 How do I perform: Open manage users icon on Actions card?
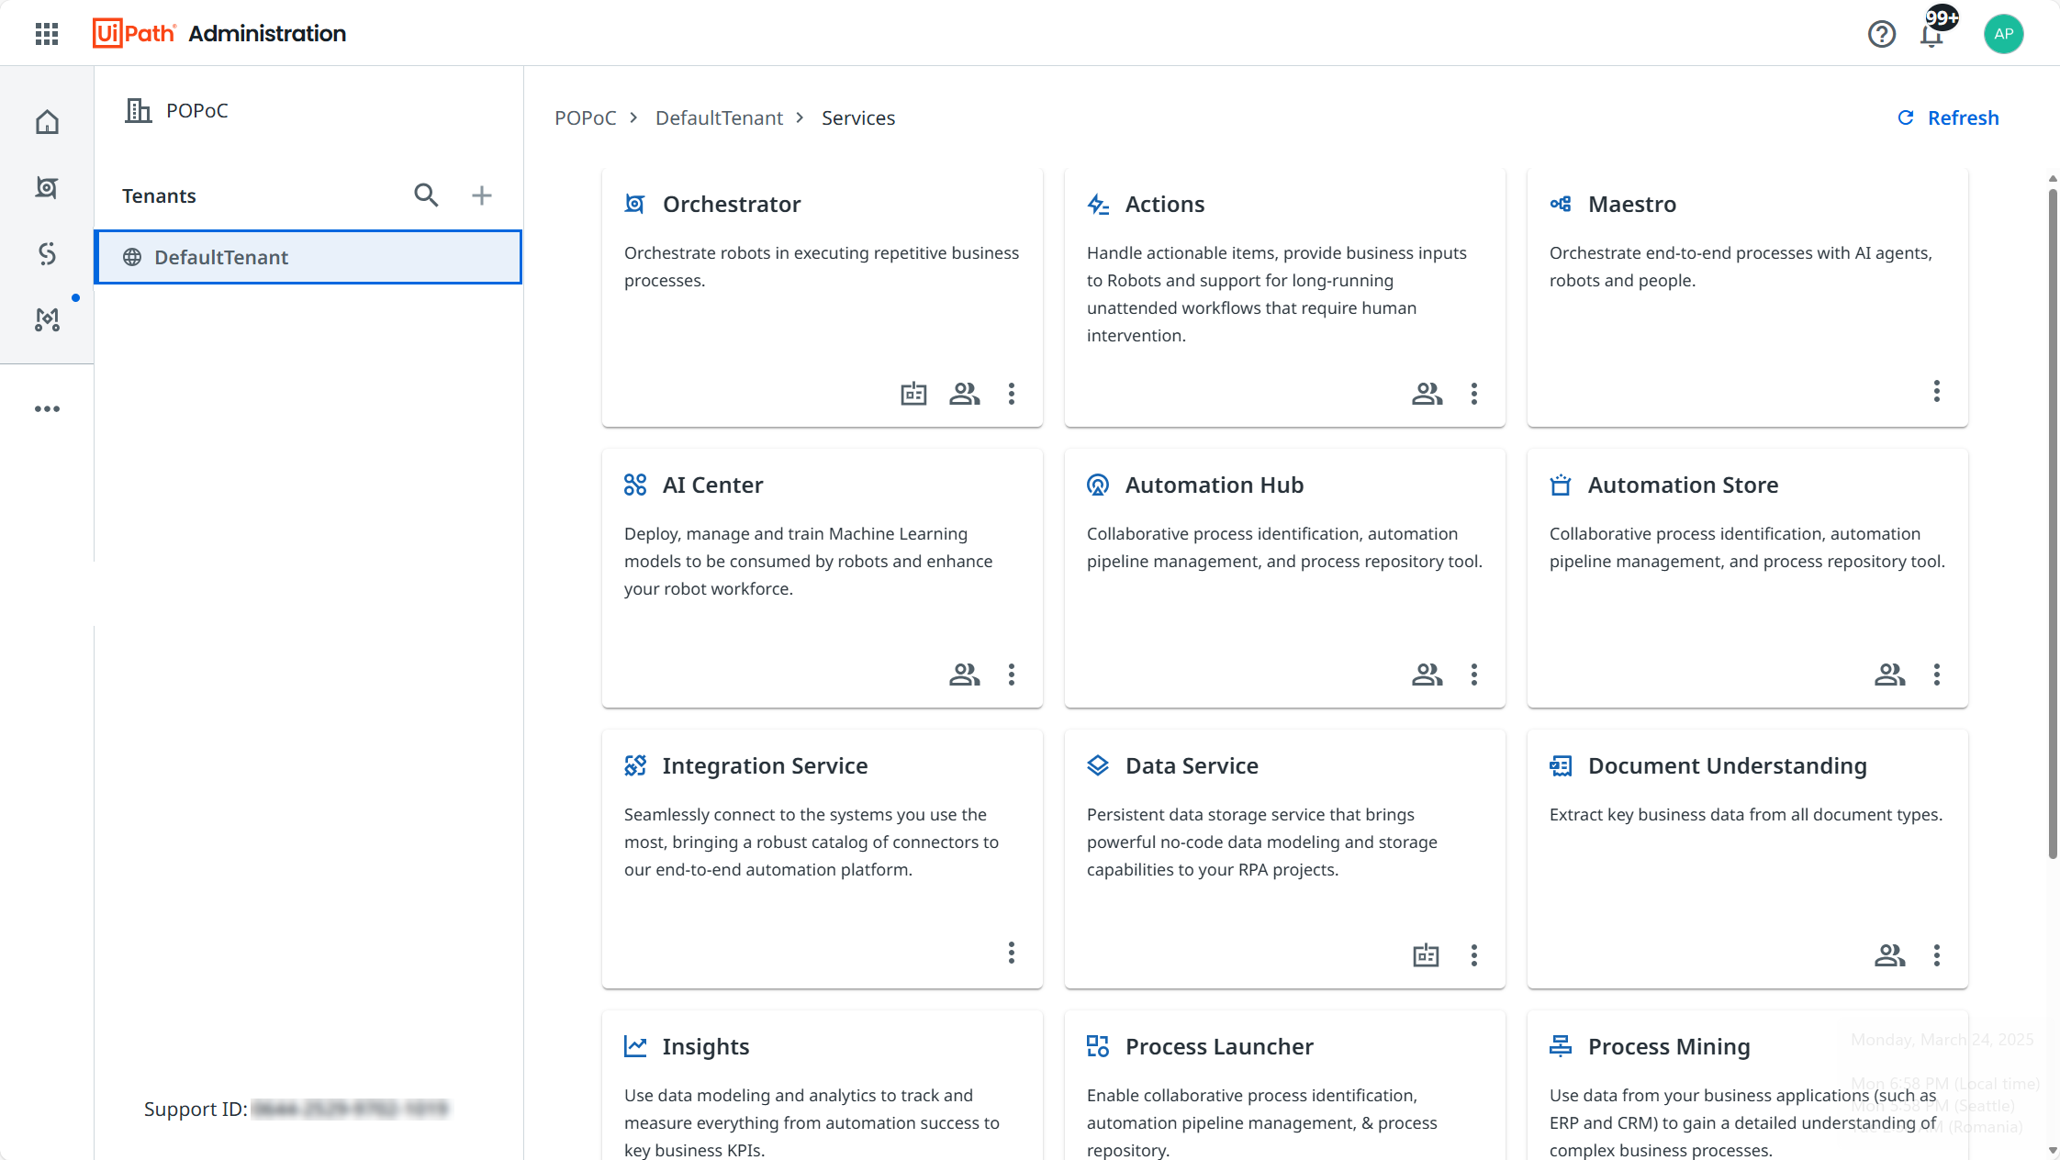tap(1427, 394)
